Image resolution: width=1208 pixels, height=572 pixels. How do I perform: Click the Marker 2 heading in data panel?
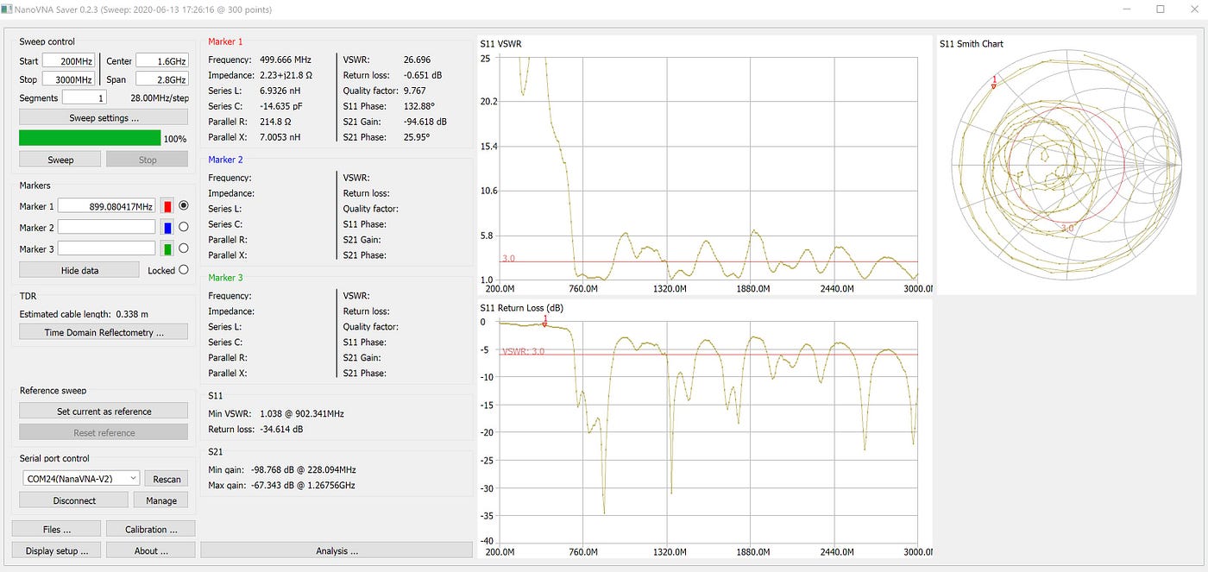click(x=226, y=160)
